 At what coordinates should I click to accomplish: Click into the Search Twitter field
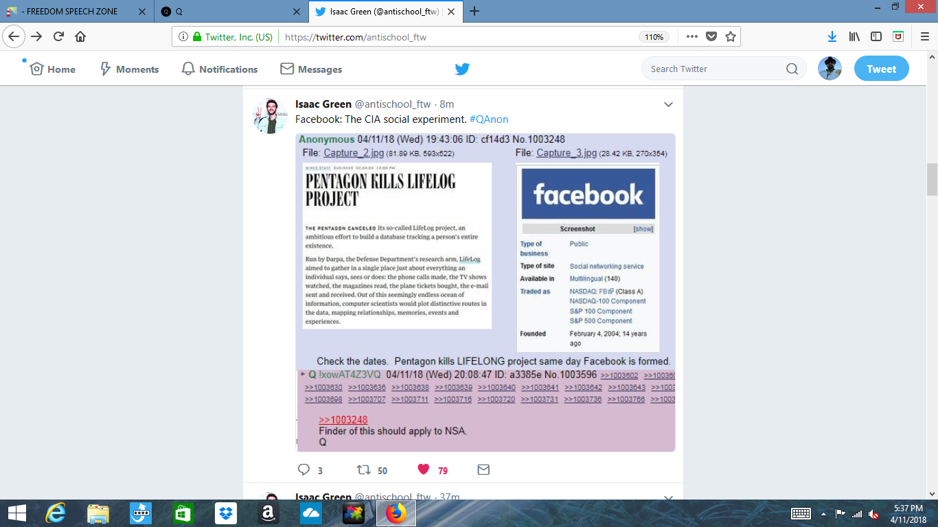pyautogui.click(x=714, y=69)
